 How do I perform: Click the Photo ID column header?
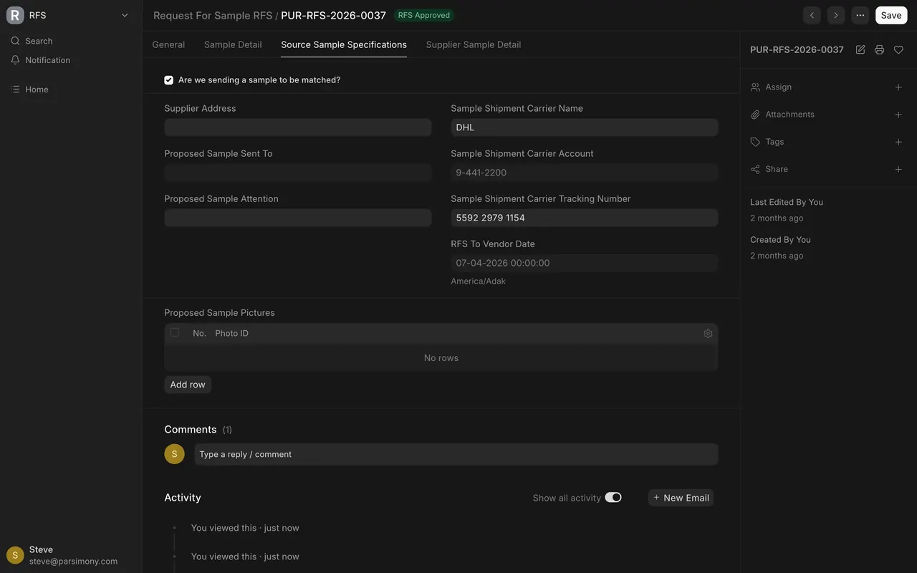tap(232, 333)
